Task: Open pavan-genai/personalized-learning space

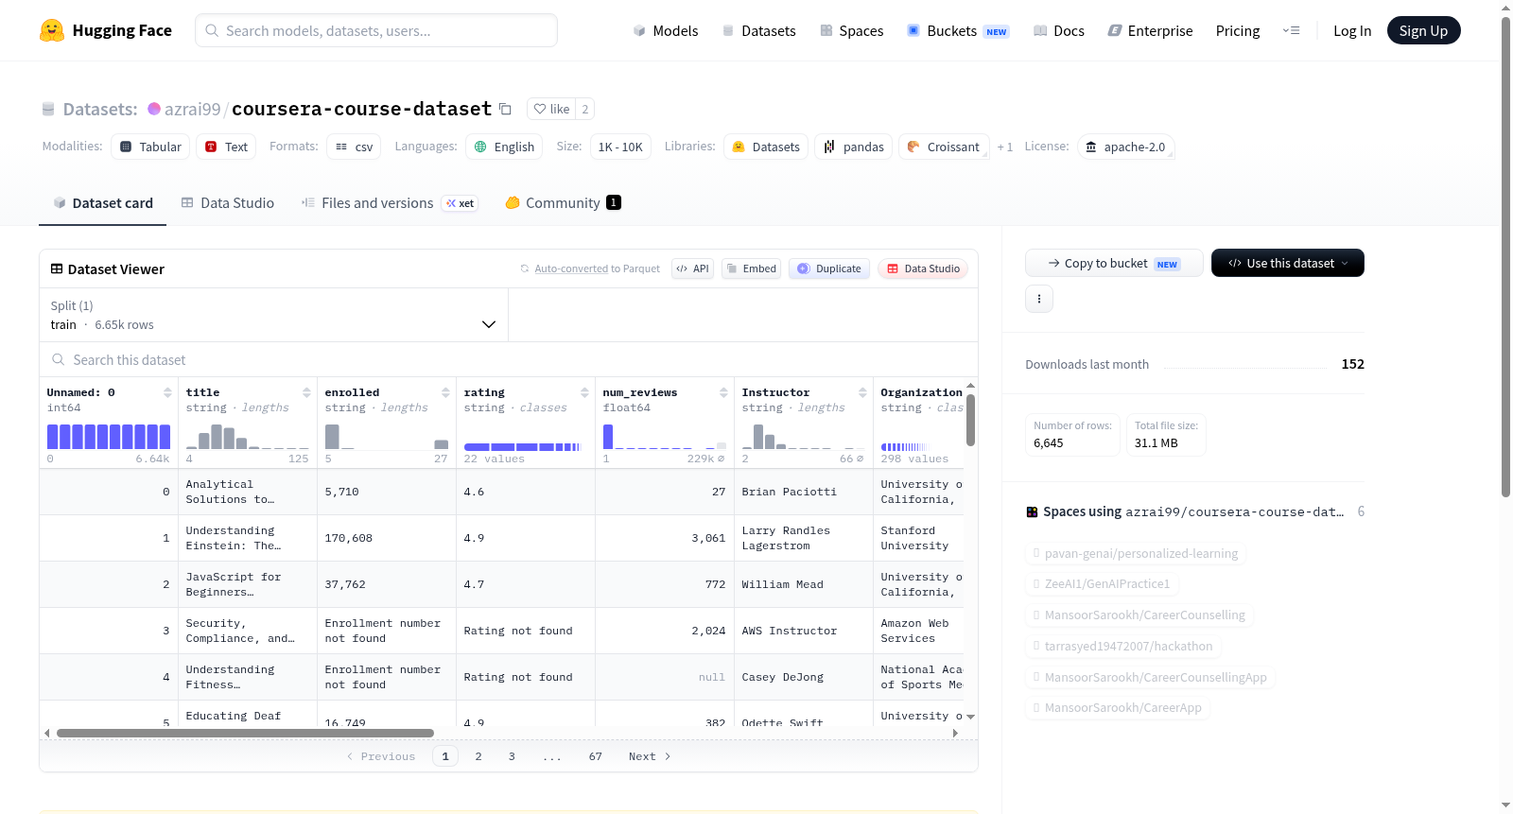Action: 1135,553
